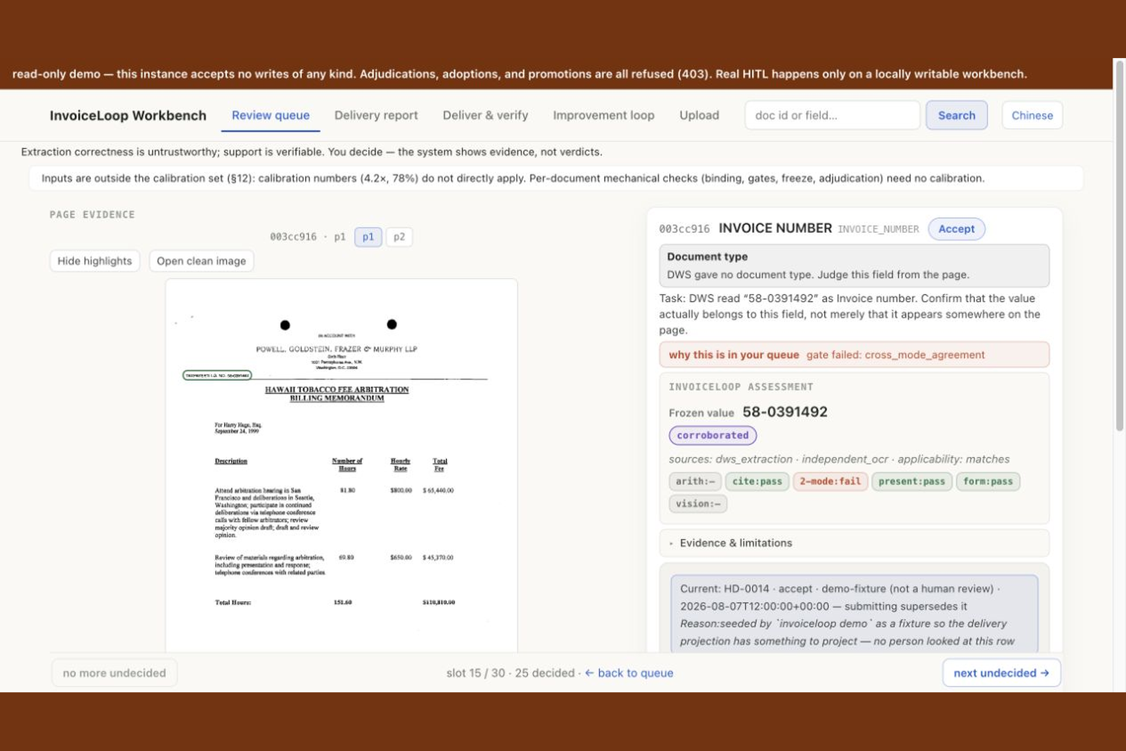Image resolution: width=1126 pixels, height=751 pixels.
Task: Click the highlighted taxpayer ID box on the invoice
Action: [218, 375]
